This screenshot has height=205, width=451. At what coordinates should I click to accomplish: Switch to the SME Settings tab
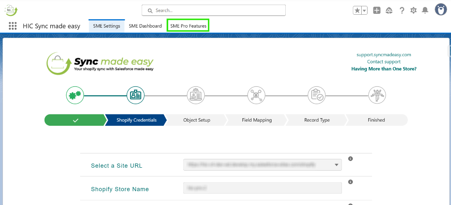click(x=107, y=26)
